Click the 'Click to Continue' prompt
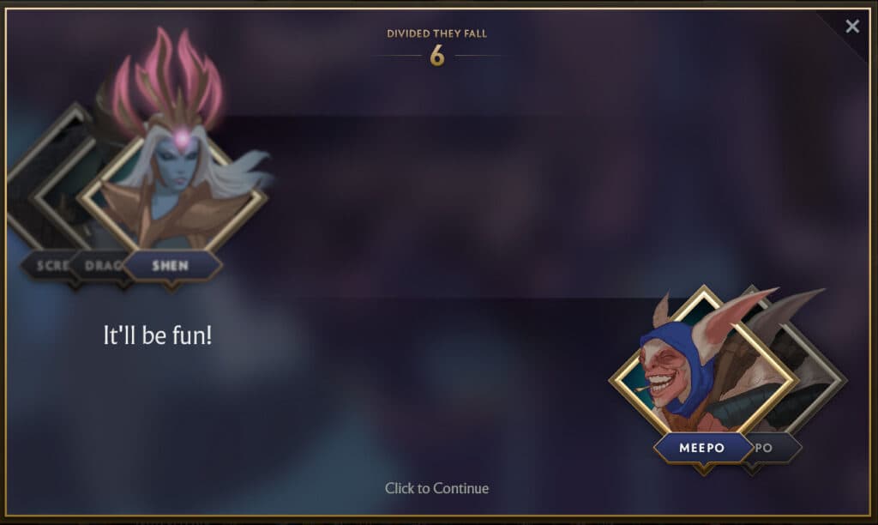878x525 pixels. coord(436,489)
